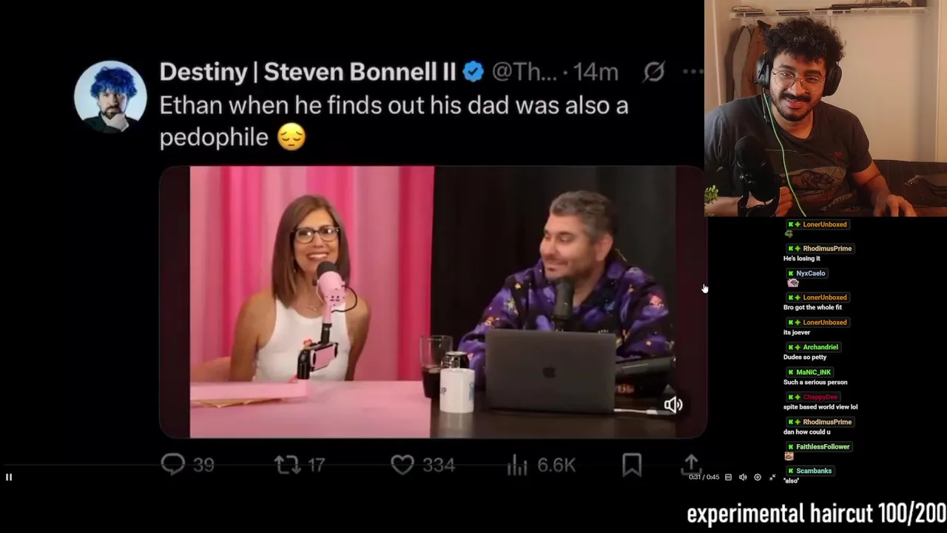Open replies via the comment bubble icon
This screenshot has width=947, height=533.
point(173,464)
